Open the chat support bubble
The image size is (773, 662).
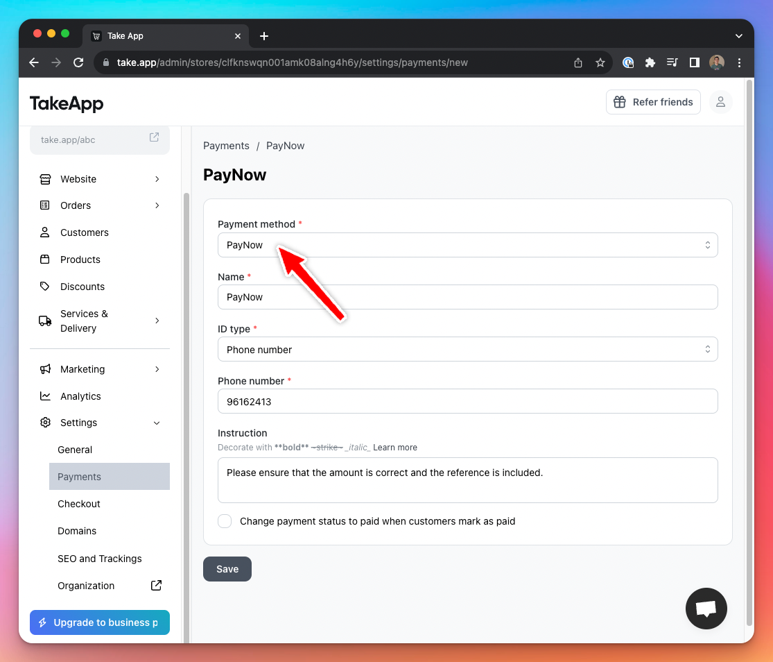706,609
